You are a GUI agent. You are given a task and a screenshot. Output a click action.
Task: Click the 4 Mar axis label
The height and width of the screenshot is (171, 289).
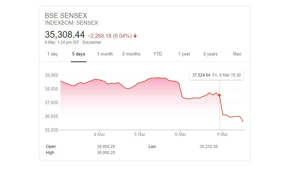[x=99, y=135]
